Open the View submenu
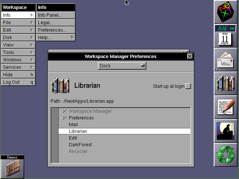This screenshot has width=239, height=179. coord(18,45)
